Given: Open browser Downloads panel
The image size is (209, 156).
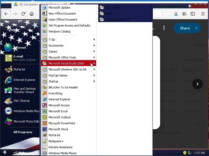Looking at the screenshot, I should click(x=176, y=14).
